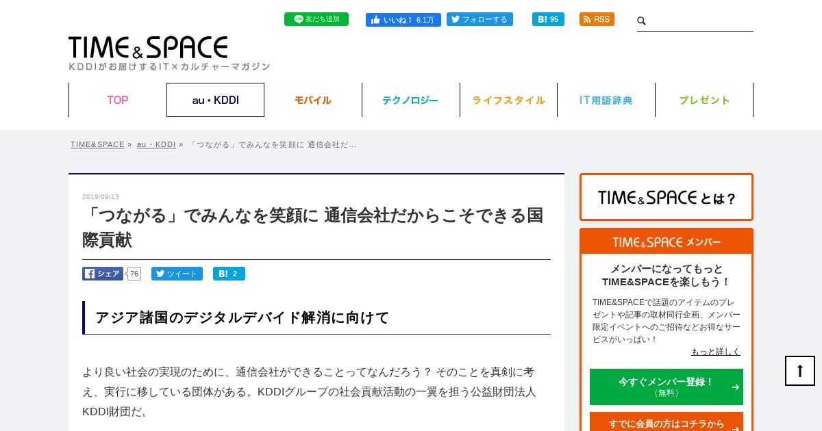Click the article Hatena B! 2 button

tap(229, 274)
